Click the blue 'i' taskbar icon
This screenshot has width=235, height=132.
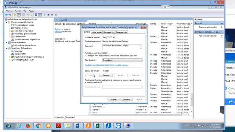click(108, 126)
